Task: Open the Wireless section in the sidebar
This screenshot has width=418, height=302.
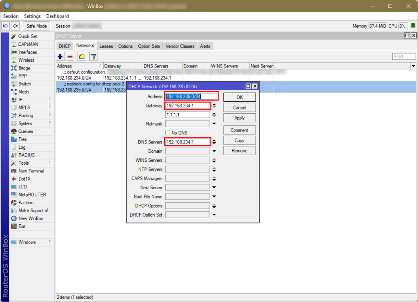Action: 24,60
